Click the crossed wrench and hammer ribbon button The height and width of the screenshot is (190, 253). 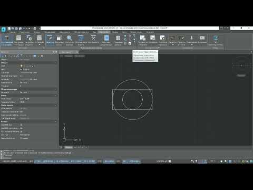tap(93, 40)
